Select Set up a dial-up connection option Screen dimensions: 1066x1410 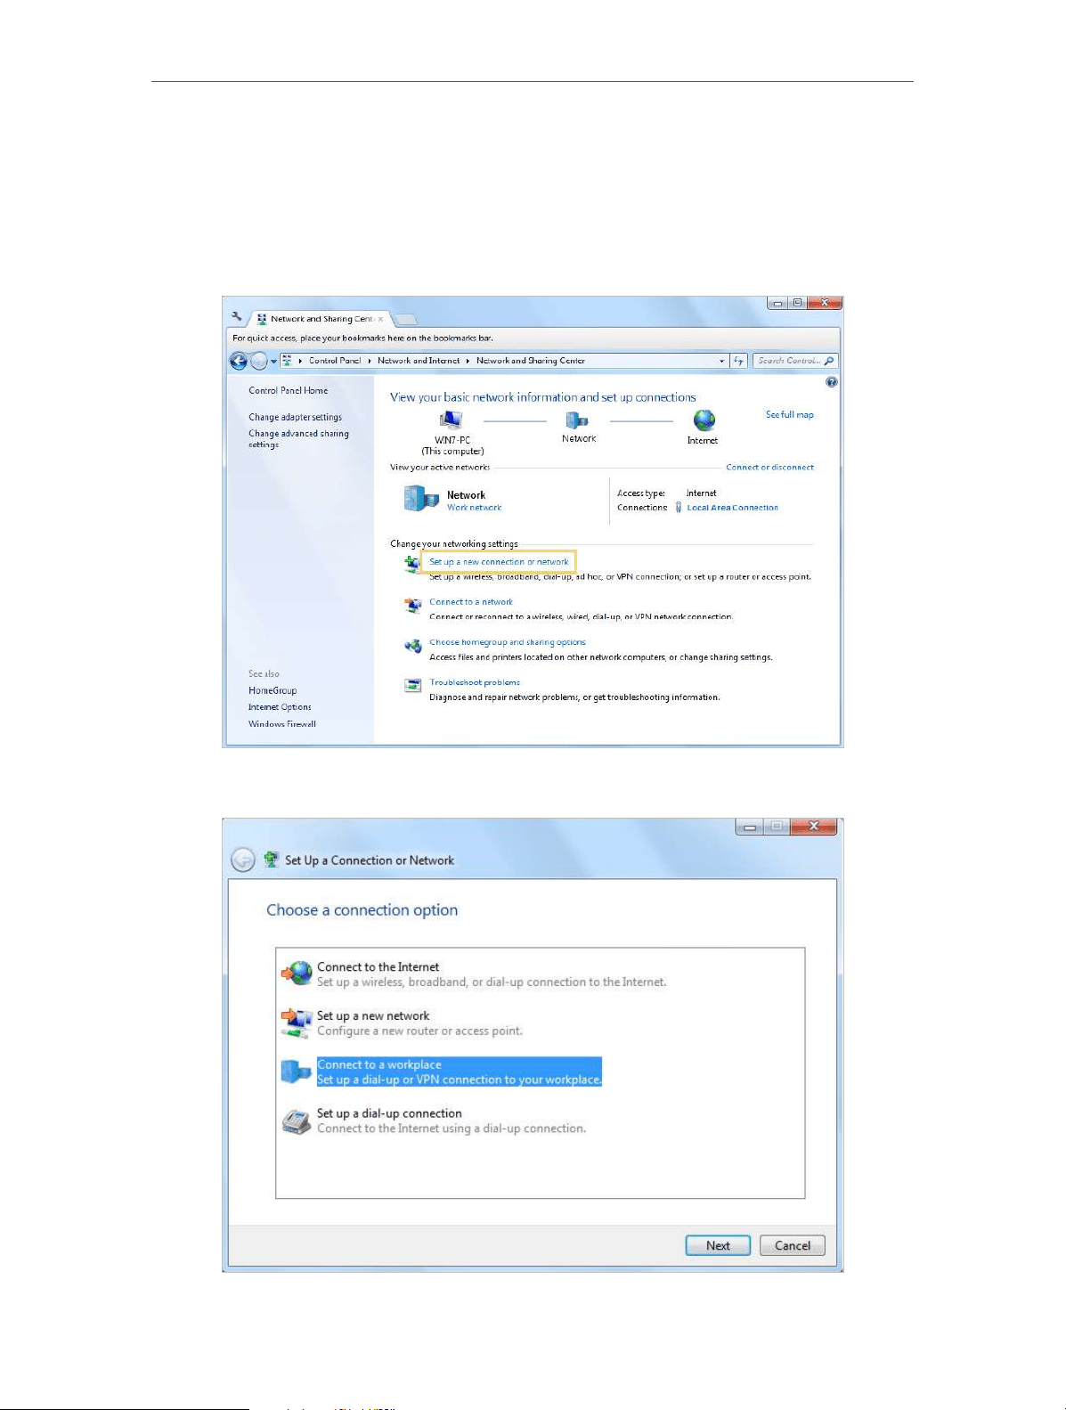coord(452,1121)
